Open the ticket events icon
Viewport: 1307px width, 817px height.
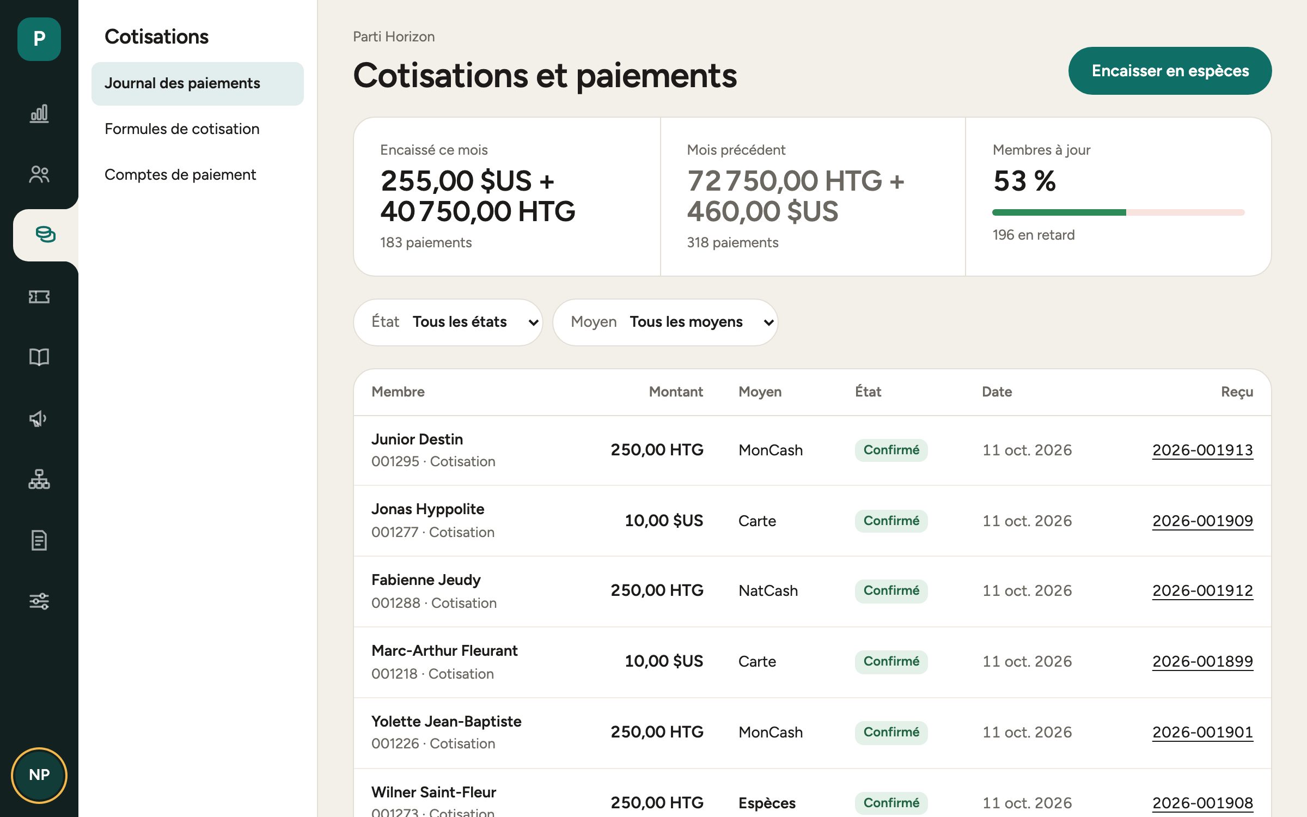39,297
